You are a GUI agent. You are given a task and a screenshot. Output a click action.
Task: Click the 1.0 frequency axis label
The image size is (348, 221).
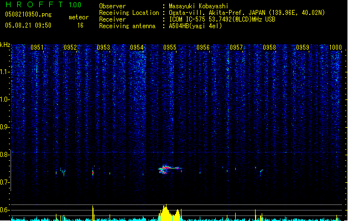(4, 99)
